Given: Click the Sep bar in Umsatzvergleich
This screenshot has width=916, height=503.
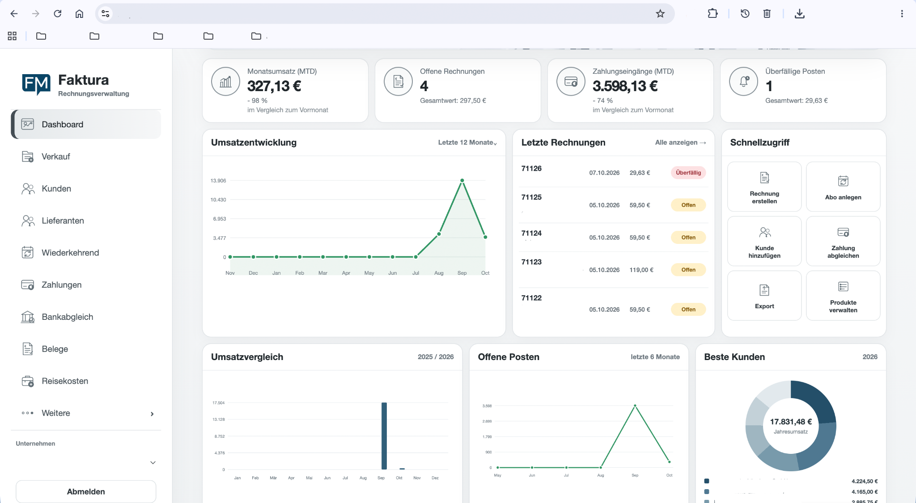Looking at the screenshot, I should (x=384, y=436).
